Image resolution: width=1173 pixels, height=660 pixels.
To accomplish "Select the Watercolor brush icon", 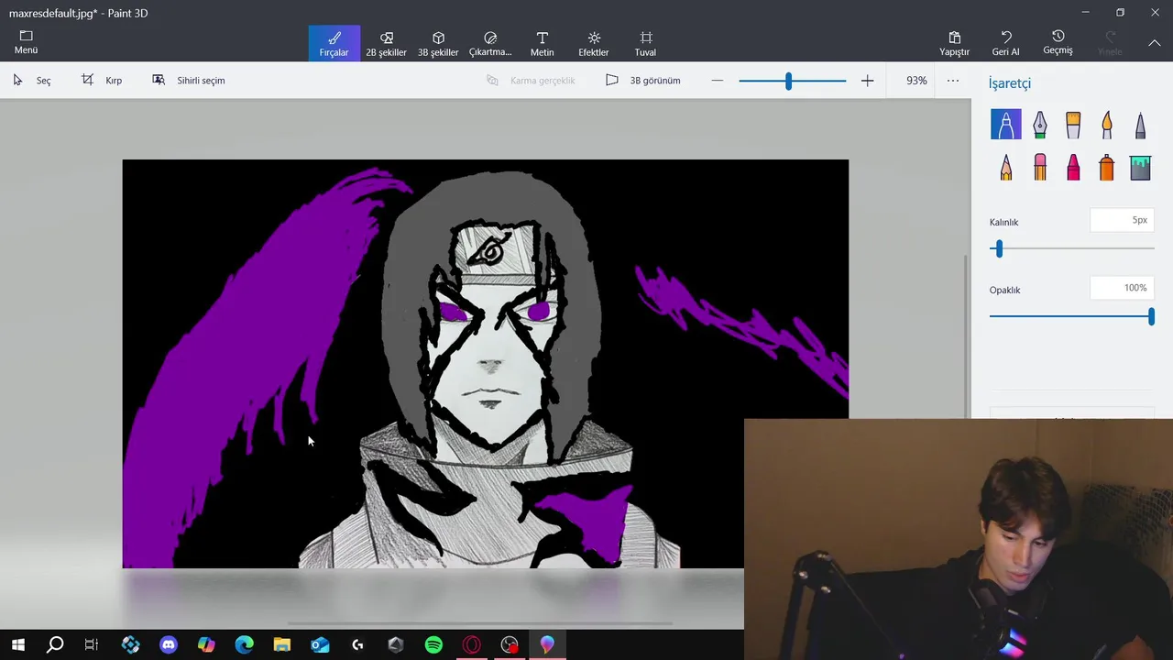I will point(1107,124).
